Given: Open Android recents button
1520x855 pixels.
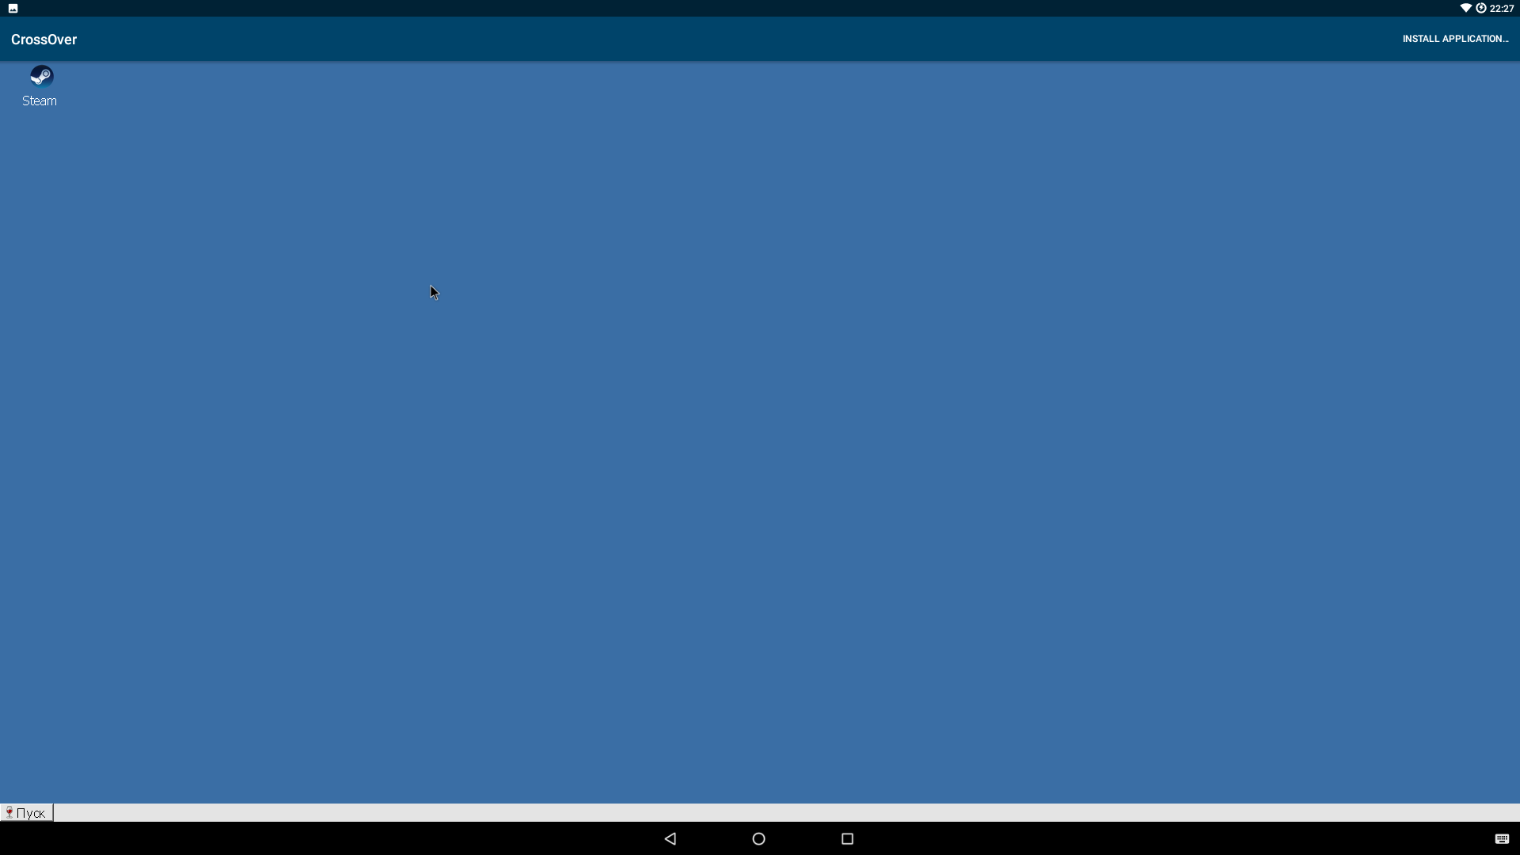Looking at the screenshot, I should [x=848, y=838].
